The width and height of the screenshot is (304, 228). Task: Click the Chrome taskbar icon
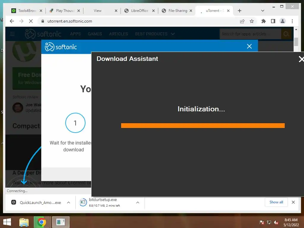[x=42, y=222]
